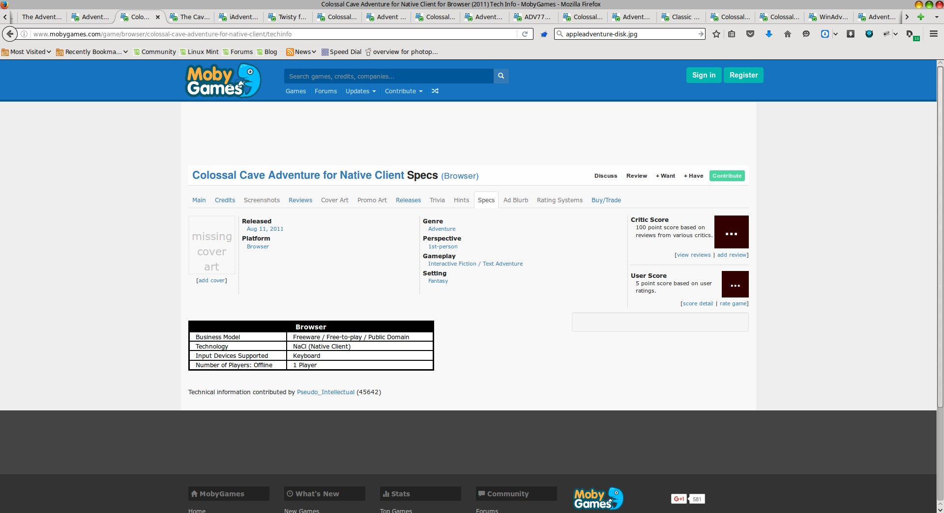Reload the page with the refresh icon
The height and width of the screenshot is (513, 944).
(x=525, y=34)
